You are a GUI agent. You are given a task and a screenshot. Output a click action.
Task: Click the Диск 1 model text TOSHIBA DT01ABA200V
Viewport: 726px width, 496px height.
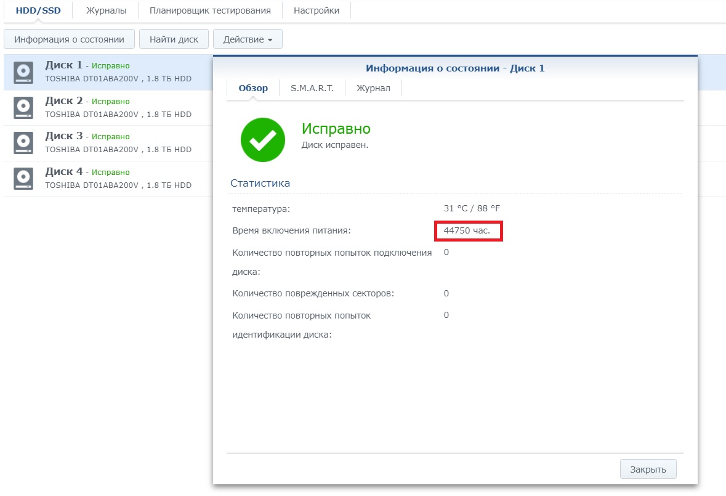pyautogui.click(x=94, y=79)
